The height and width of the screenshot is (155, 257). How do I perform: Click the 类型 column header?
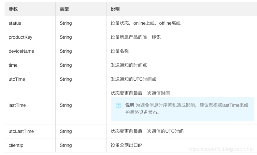click(64, 9)
